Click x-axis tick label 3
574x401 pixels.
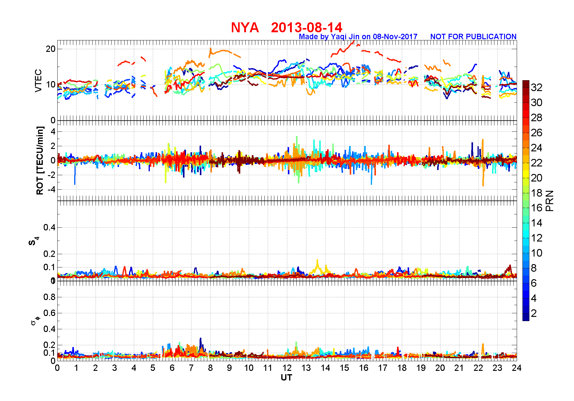tap(115, 368)
